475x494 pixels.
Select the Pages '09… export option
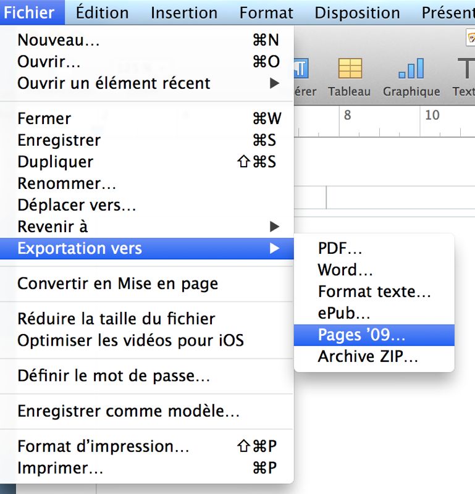tap(362, 335)
